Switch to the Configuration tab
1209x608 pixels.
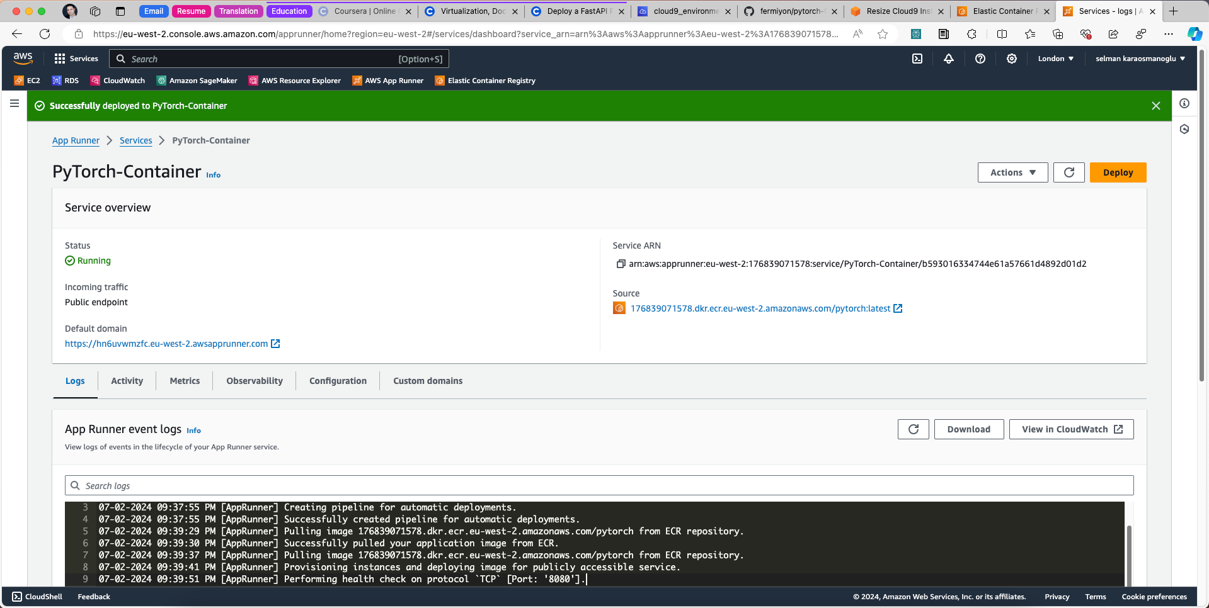pos(338,381)
